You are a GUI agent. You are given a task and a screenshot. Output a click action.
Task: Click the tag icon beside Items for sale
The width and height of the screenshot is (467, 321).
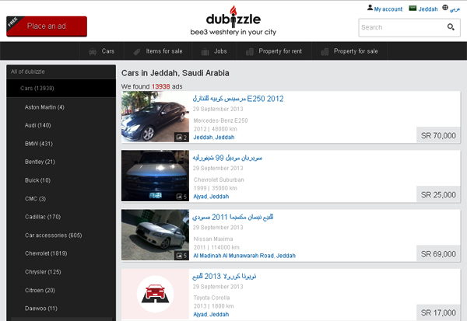pyautogui.click(x=137, y=52)
